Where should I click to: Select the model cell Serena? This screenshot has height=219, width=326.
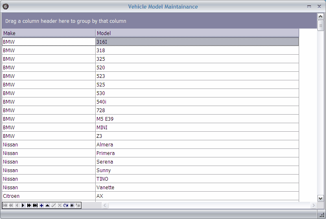[x=197, y=161]
